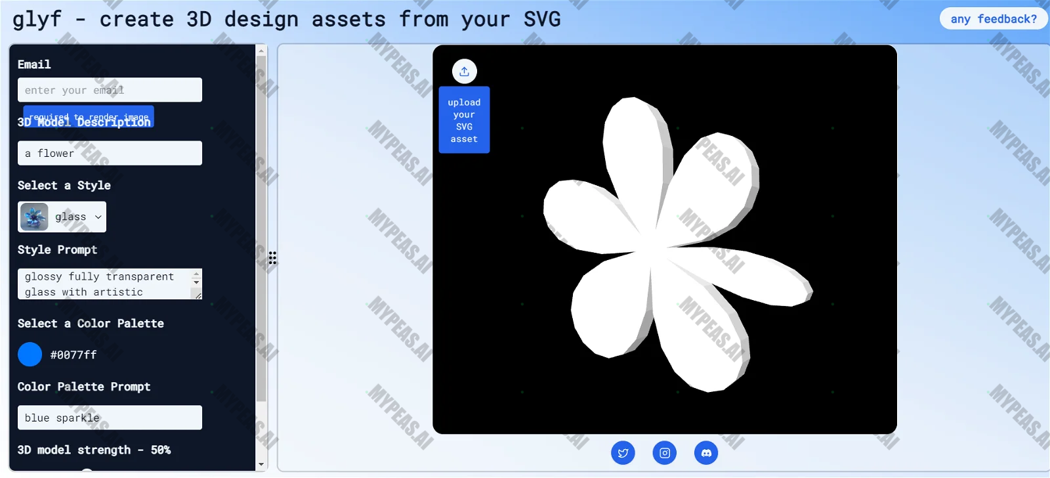Click the 'required to render image' tooltip
The height and width of the screenshot is (478, 1050).
[x=89, y=116]
